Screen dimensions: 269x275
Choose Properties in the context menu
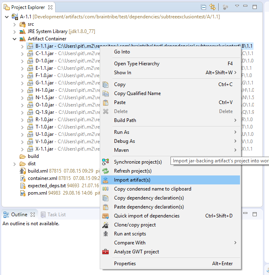click(x=125, y=264)
